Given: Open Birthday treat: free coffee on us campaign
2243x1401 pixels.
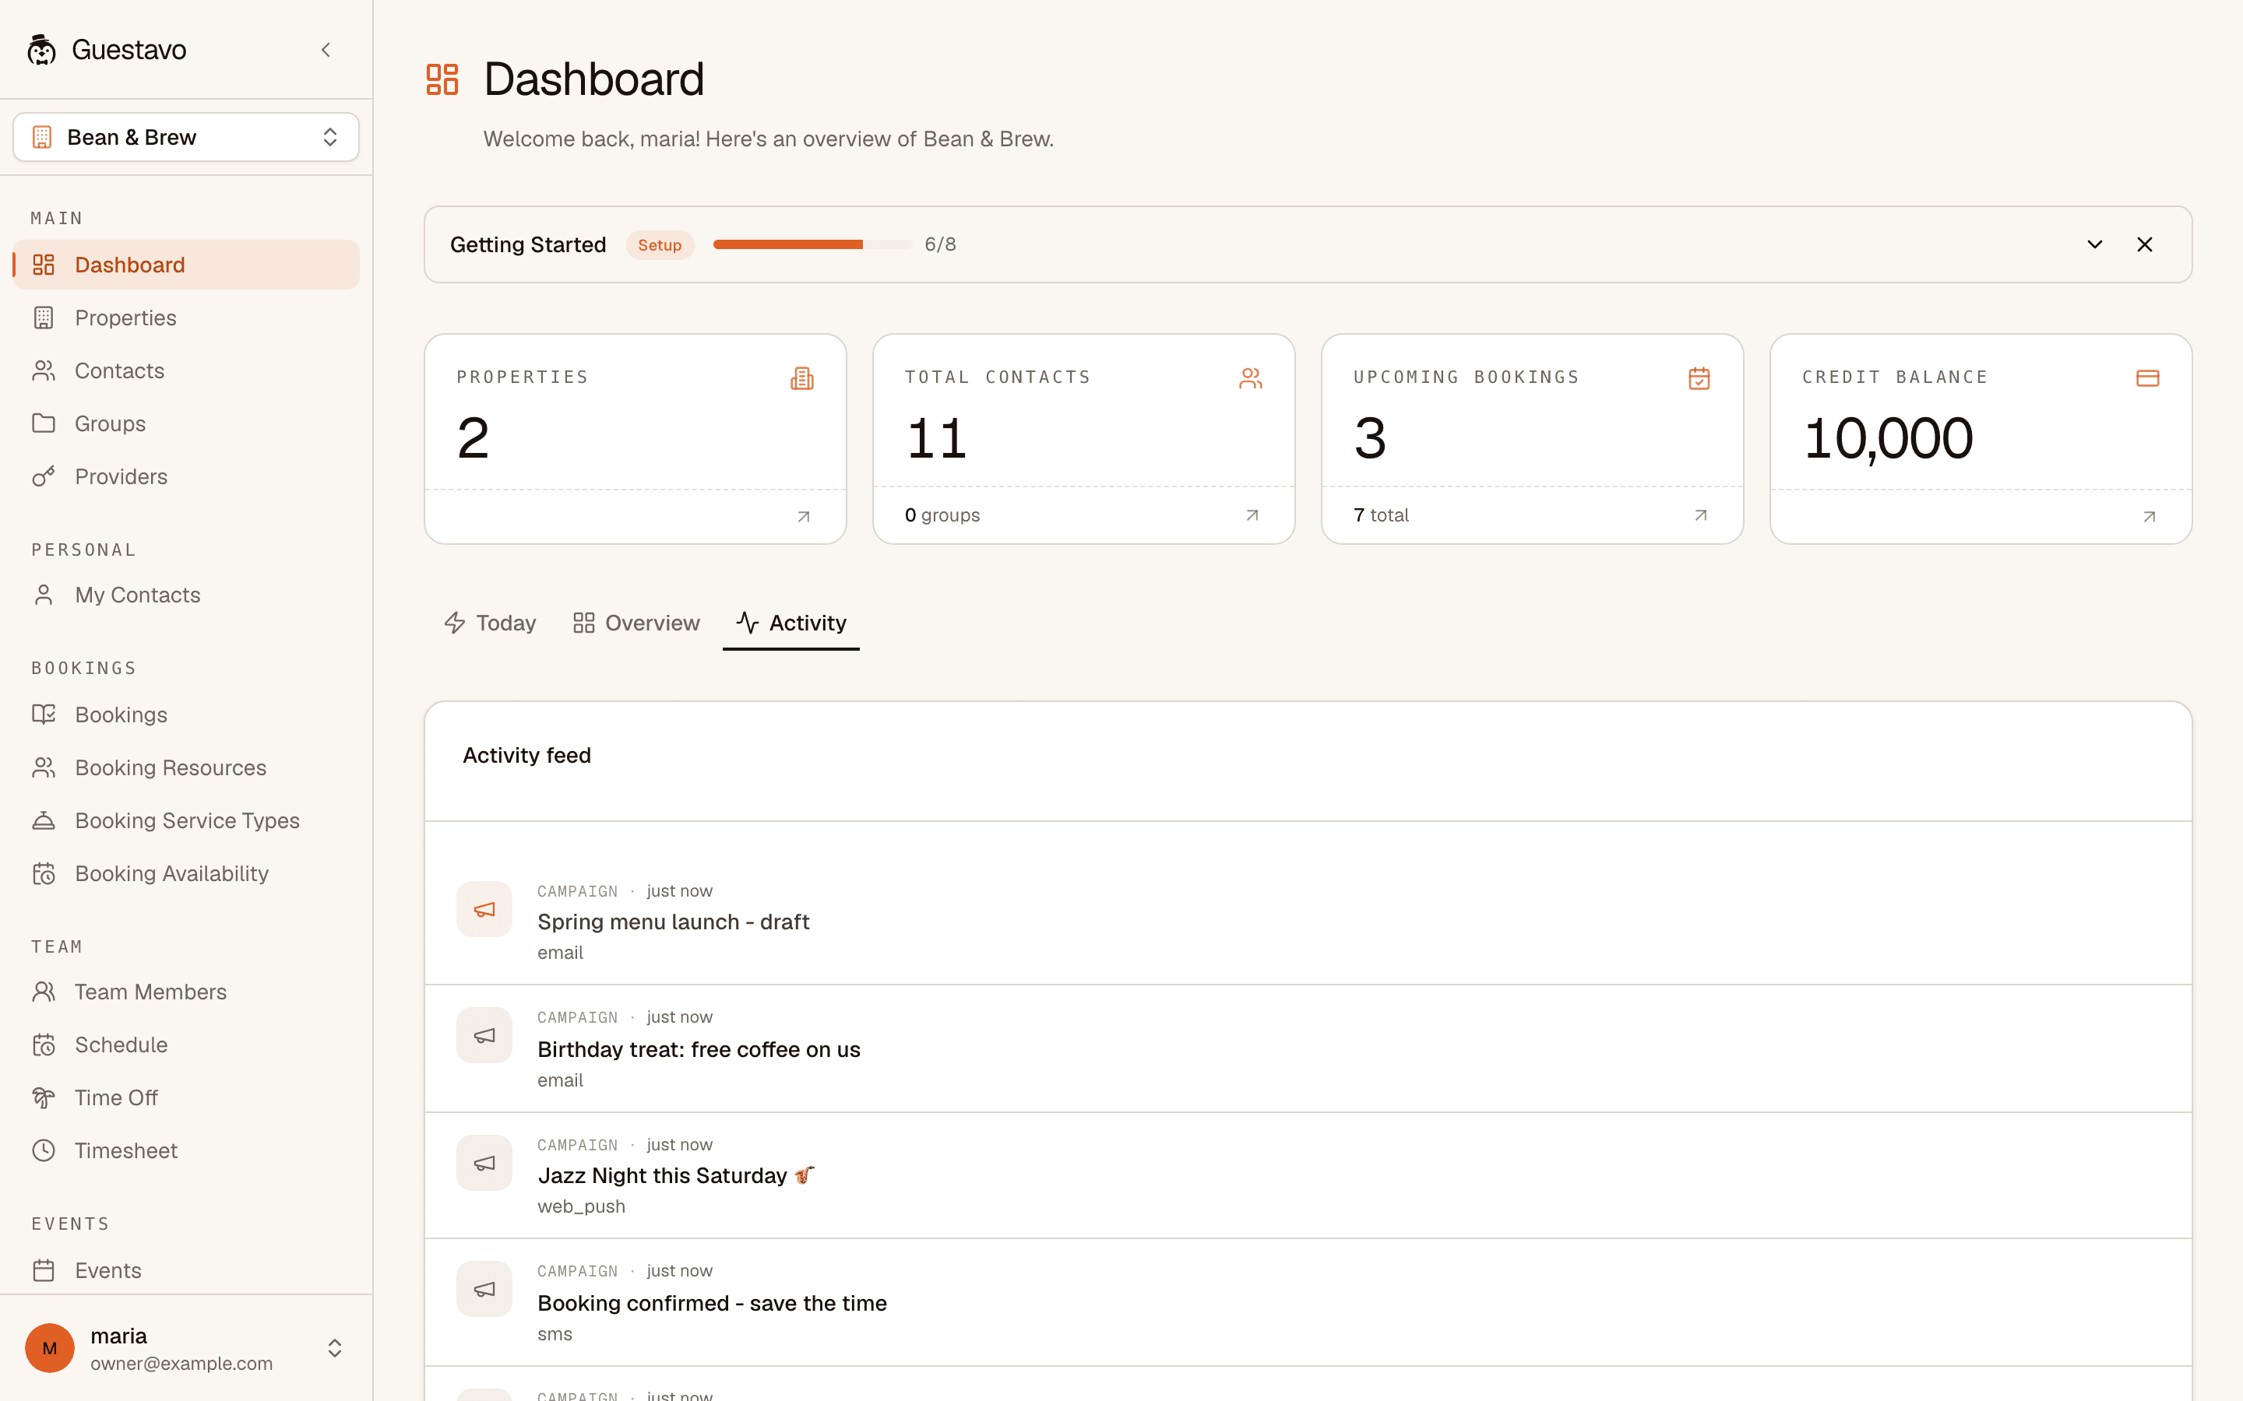Looking at the screenshot, I should click(699, 1050).
